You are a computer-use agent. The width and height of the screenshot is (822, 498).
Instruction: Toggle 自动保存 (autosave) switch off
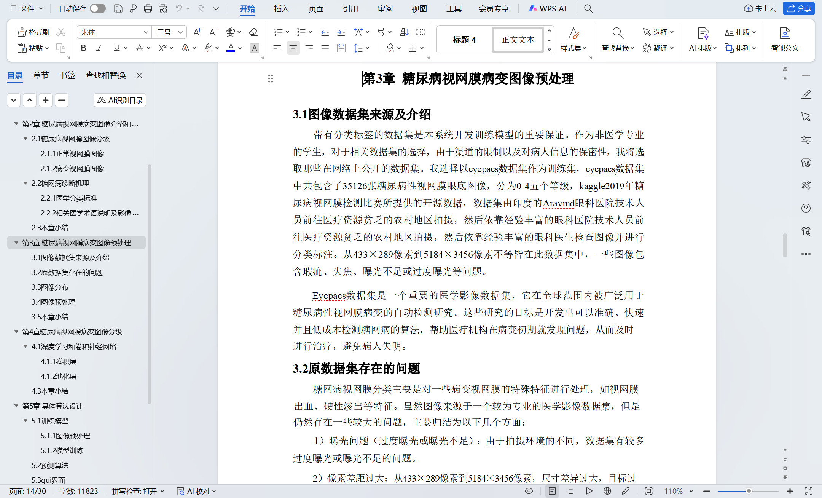[x=97, y=8]
